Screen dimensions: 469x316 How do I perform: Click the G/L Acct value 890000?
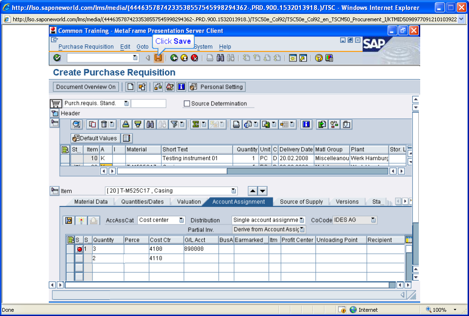(194, 248)
